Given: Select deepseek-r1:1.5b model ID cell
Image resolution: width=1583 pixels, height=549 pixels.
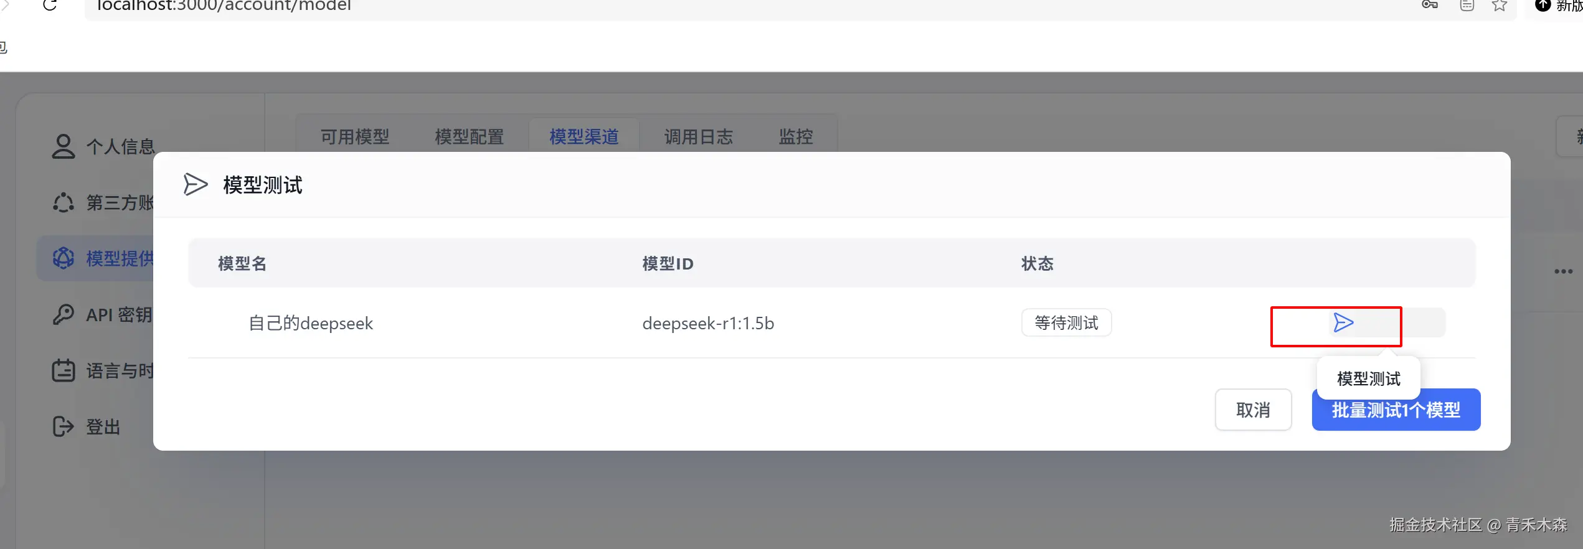Looking at the screenshot, I should pyautogui.click(x=708, y=323).
